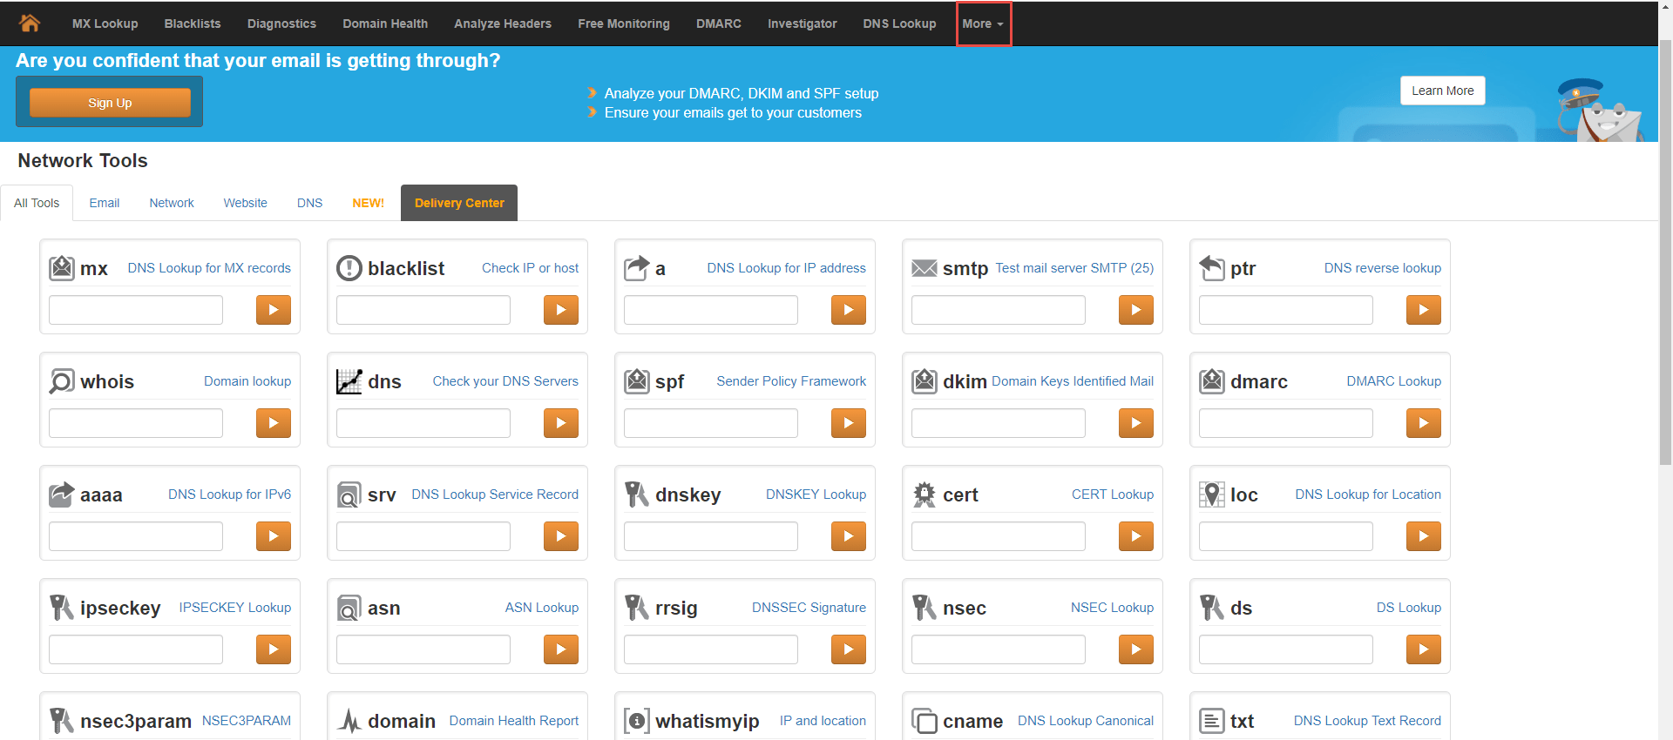The height and width of the screenshot is (740, 1673).
Task: Switch to the Email tab
Action: coord(105,203)
